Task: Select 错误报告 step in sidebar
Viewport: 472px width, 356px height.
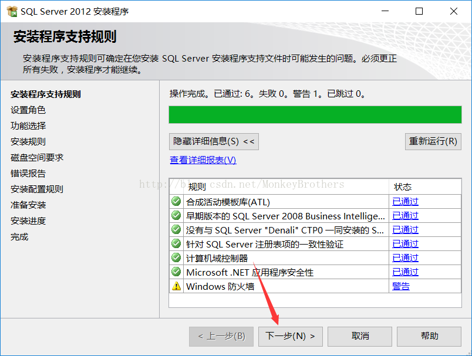Action: click(x=28, y=174)
